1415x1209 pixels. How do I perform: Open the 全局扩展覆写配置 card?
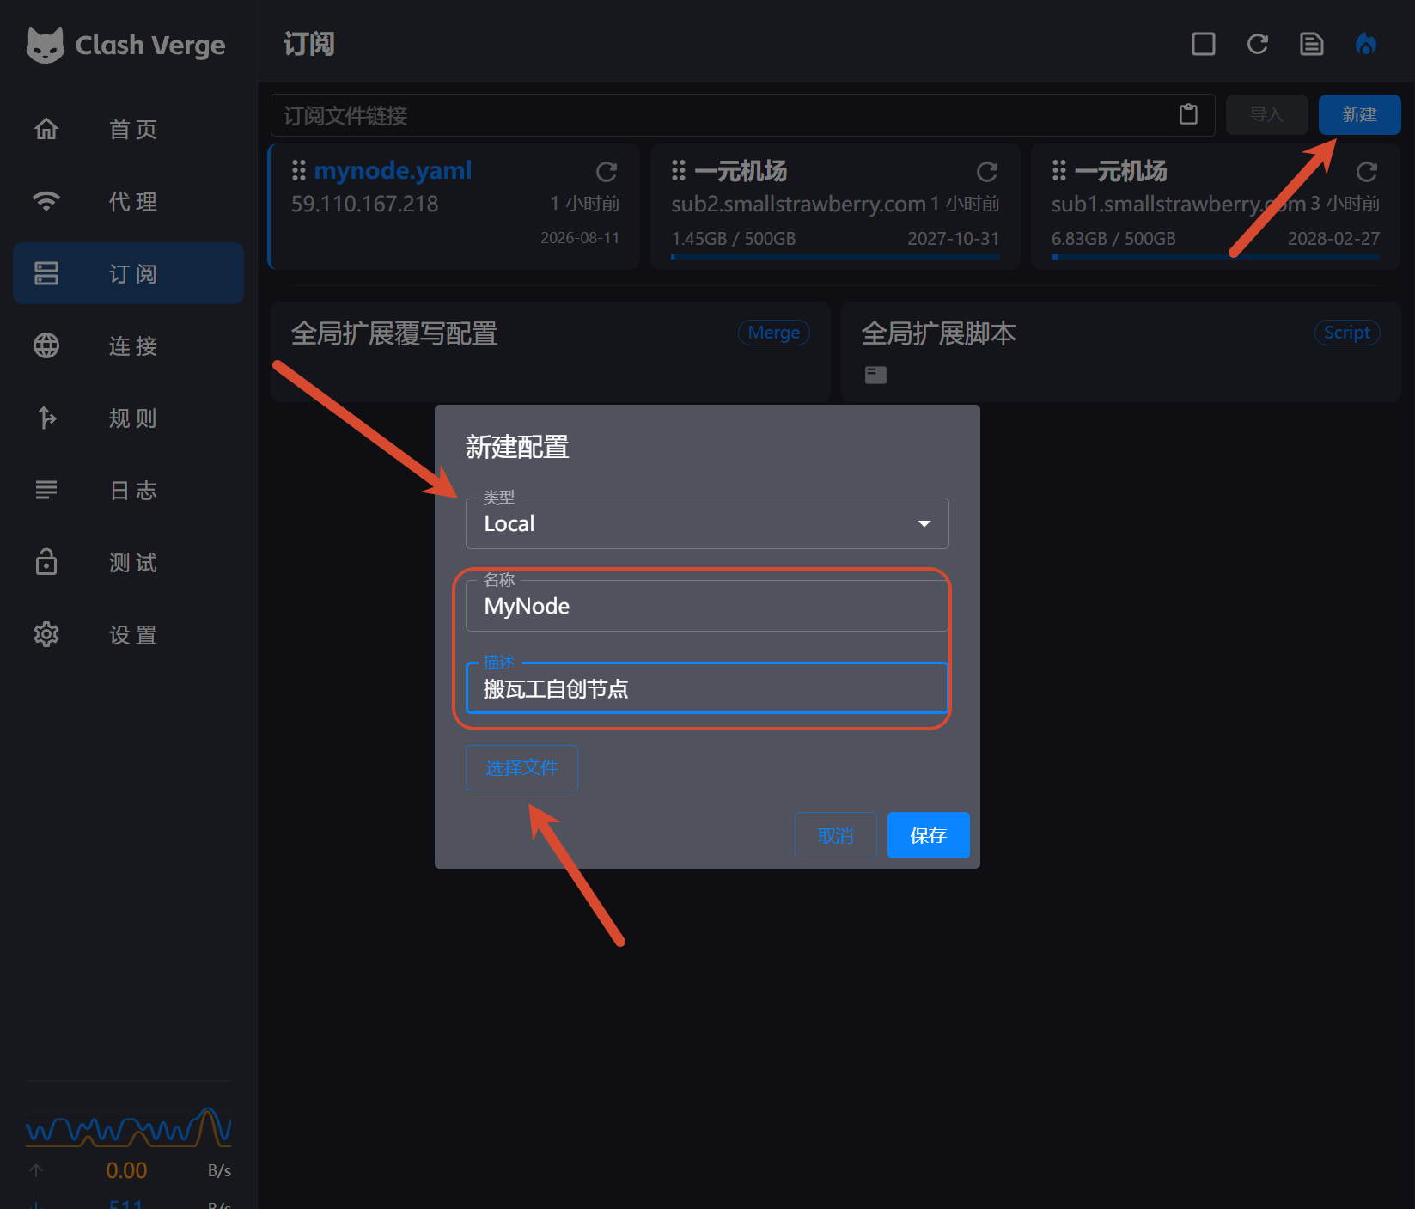point(551,351)
